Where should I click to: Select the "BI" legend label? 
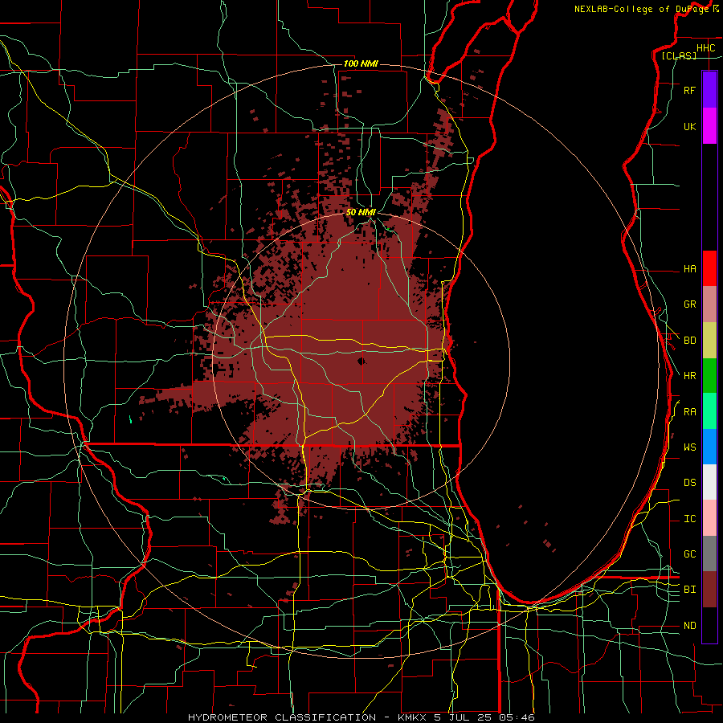pos(689,590)
